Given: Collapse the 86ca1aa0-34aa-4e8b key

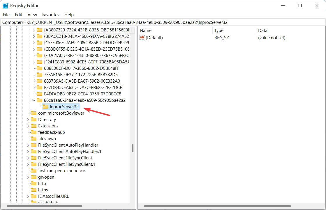Looking at the screenshot, I should (34, 100).
